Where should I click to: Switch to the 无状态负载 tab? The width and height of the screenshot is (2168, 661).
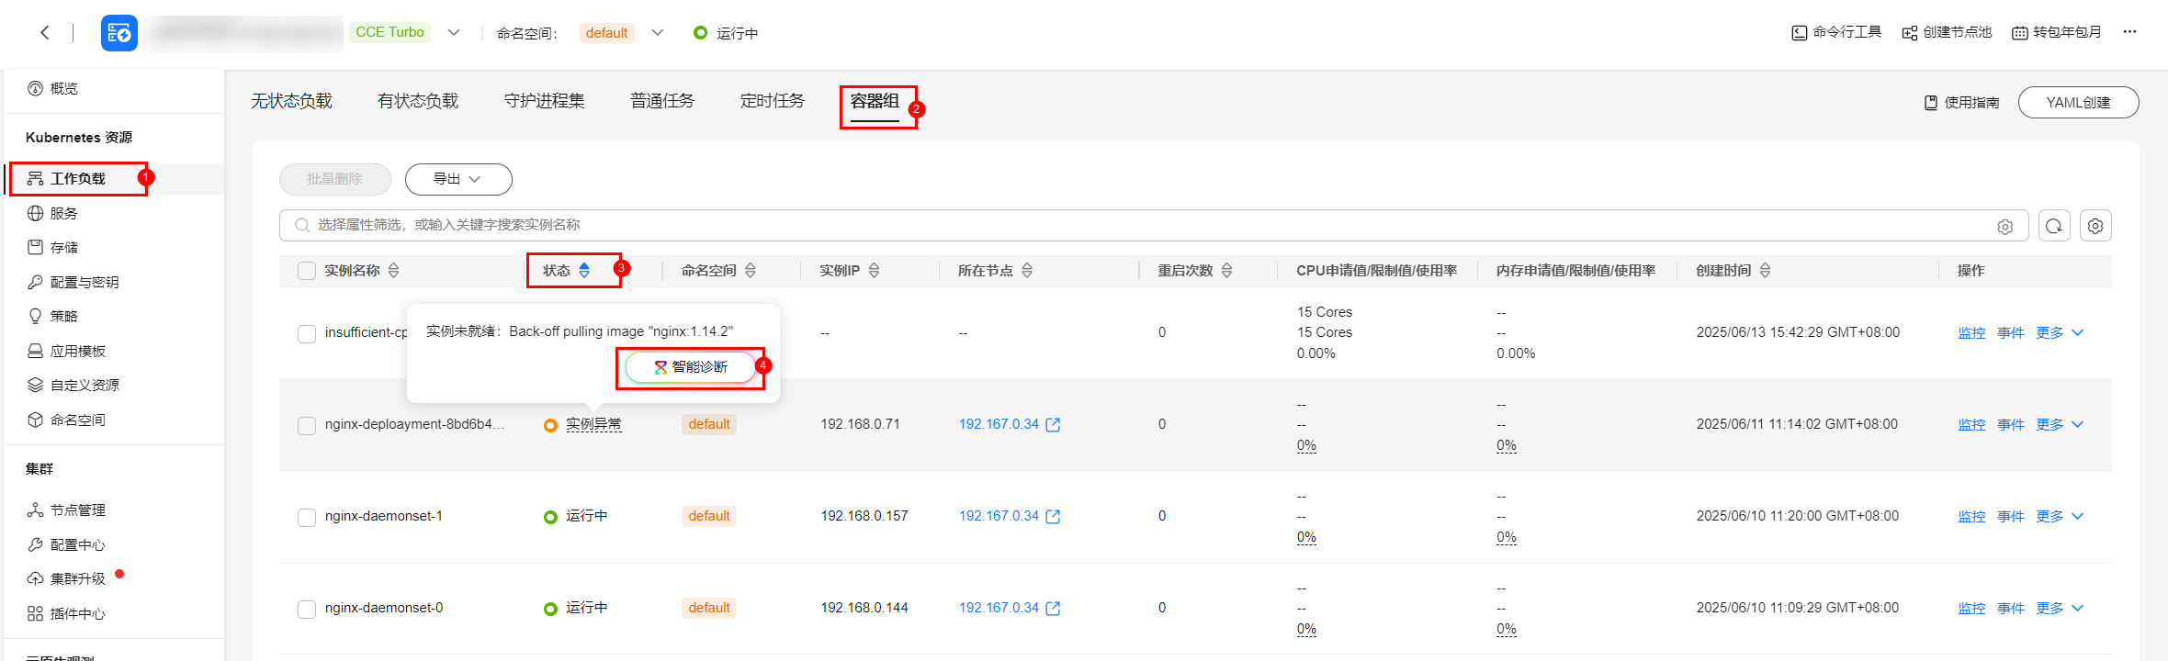click(x=291, y=101)
